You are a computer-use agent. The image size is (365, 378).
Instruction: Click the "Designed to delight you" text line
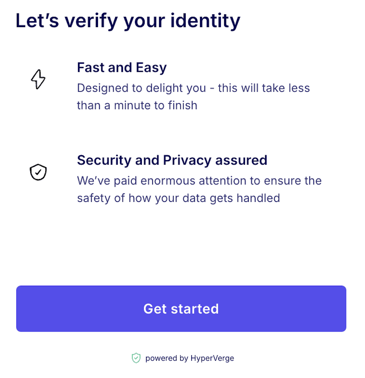click(x=193, y=88)
